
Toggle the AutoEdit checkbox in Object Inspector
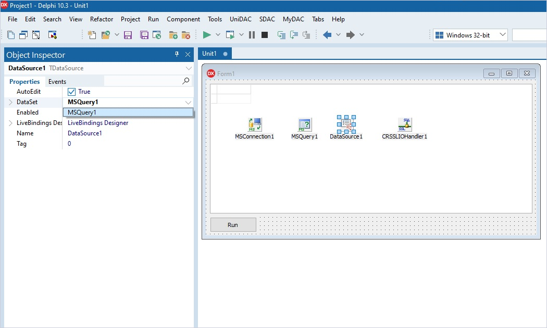tap(72, 91)
